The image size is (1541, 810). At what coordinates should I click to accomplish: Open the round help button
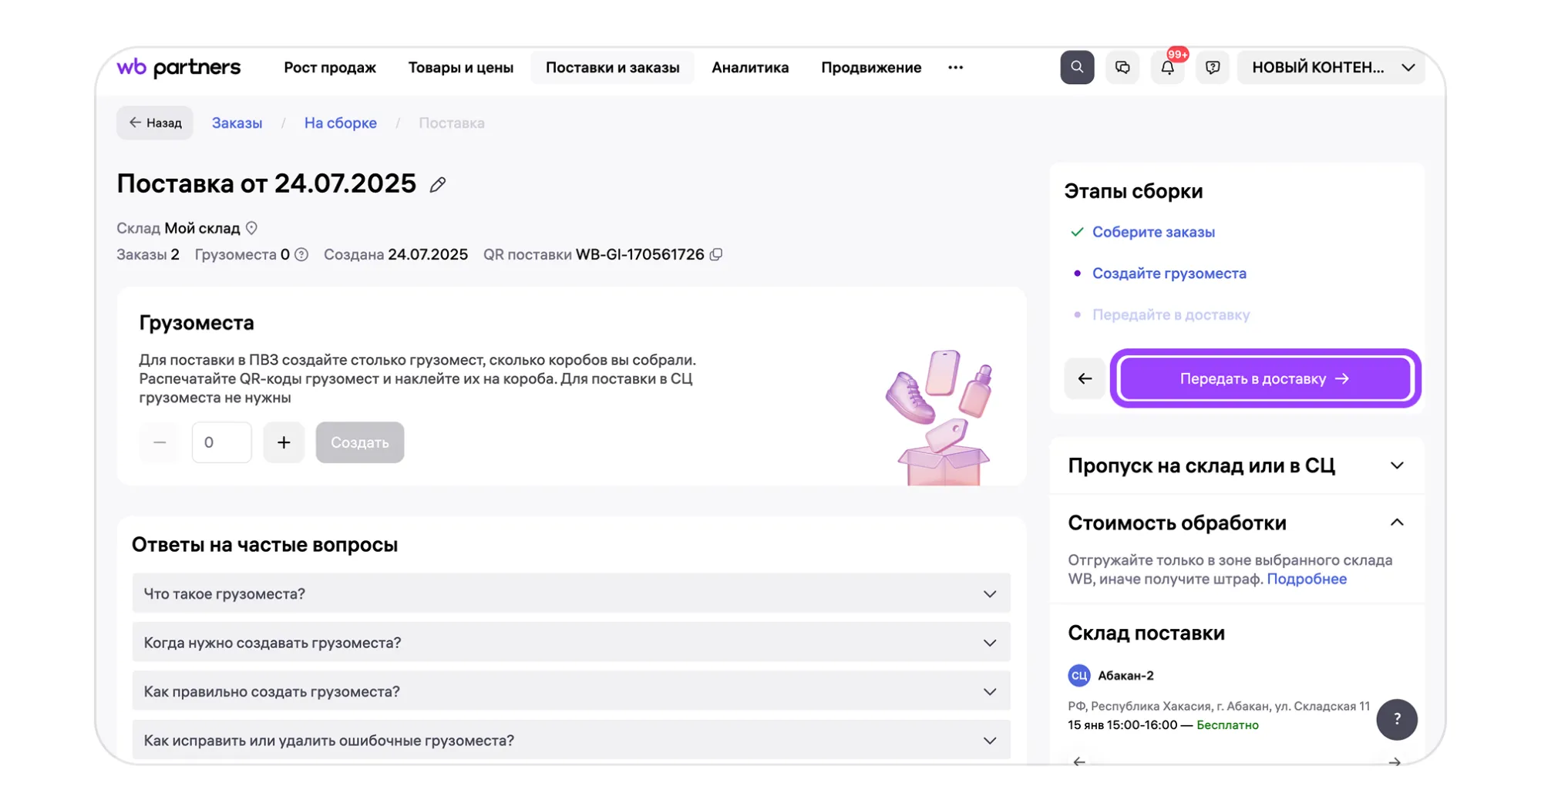pyautogui.click(x=1396, y=719)
